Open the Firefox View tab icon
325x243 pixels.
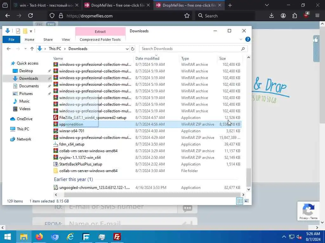(5, 5)
